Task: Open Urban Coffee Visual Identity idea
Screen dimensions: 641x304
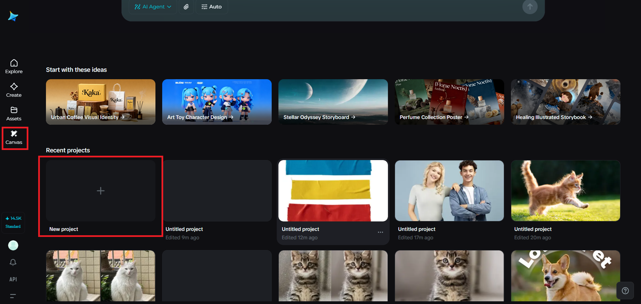Action: coord(101,102)
